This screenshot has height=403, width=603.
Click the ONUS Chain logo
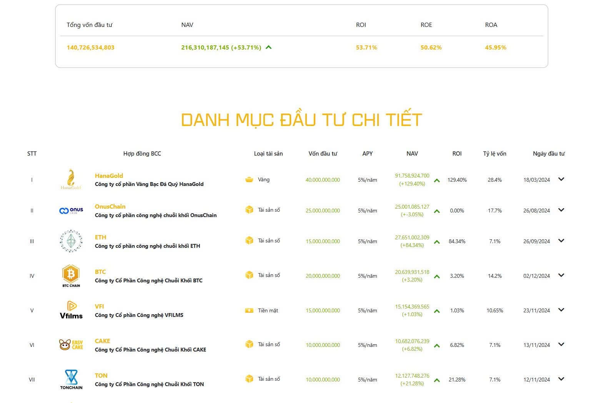pos(71,211)
